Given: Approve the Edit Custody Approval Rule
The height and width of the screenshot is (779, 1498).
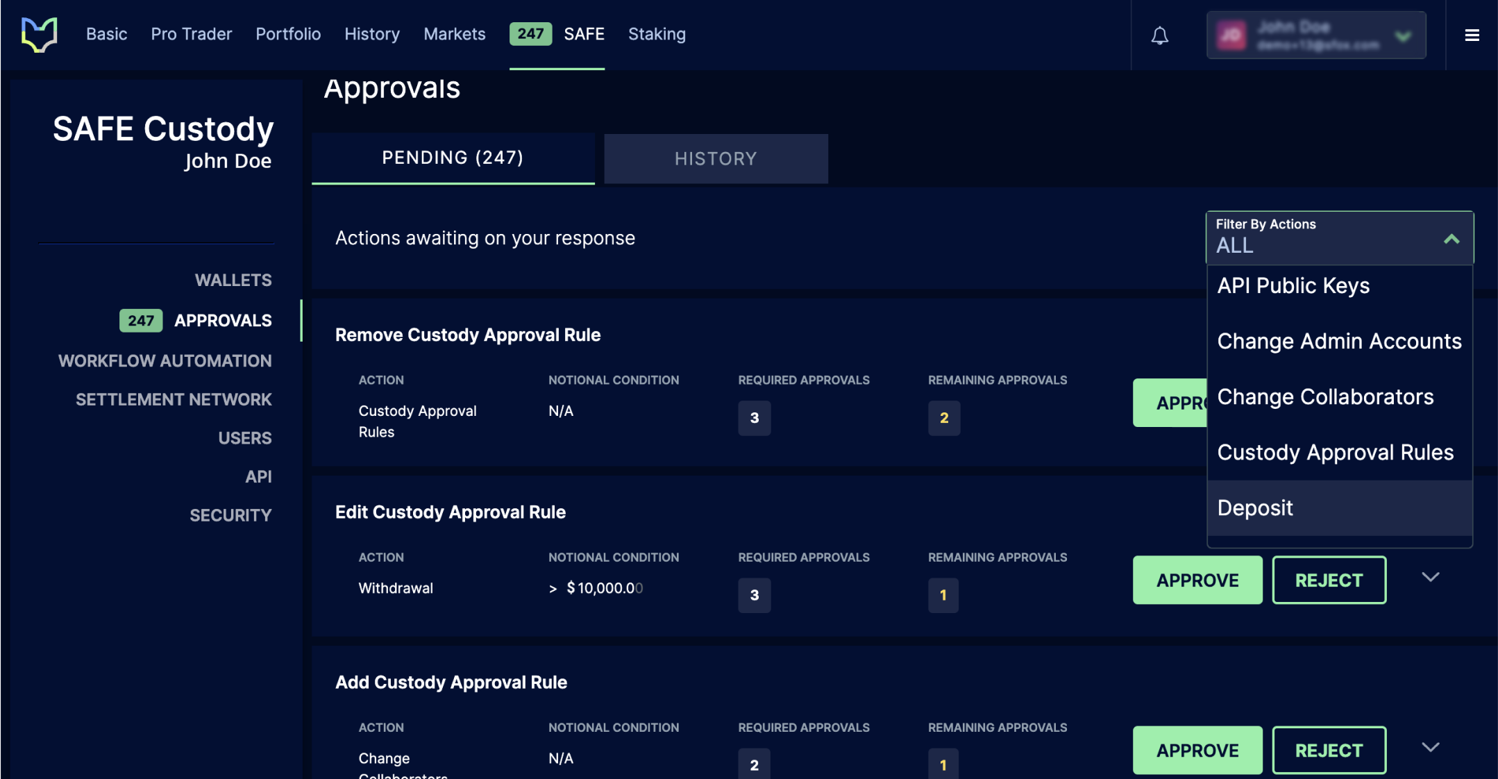Looking at the screenshot, I should tap(1197, 580).
